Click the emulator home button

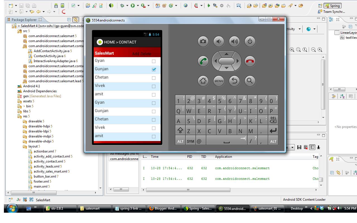coord(203,81)
